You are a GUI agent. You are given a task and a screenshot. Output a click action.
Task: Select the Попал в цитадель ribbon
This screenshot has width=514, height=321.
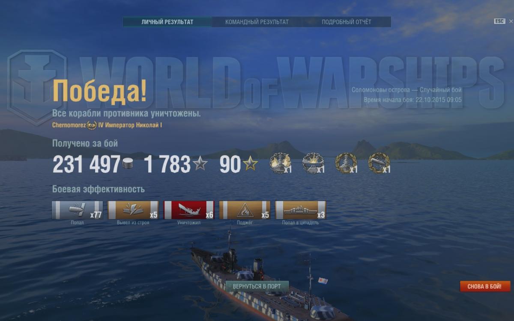(300, 210)
